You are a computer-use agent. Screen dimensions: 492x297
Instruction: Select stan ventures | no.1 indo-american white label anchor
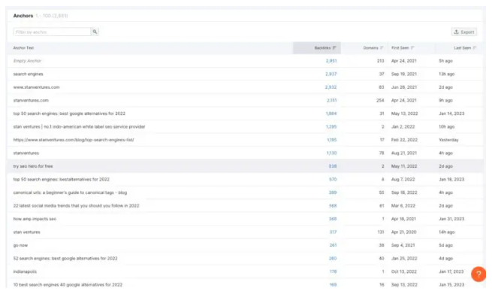pyautogui.click(x=79, y=127)
